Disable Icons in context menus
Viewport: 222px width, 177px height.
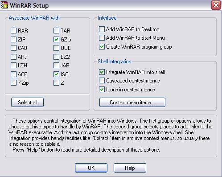[x=102, y=90]
